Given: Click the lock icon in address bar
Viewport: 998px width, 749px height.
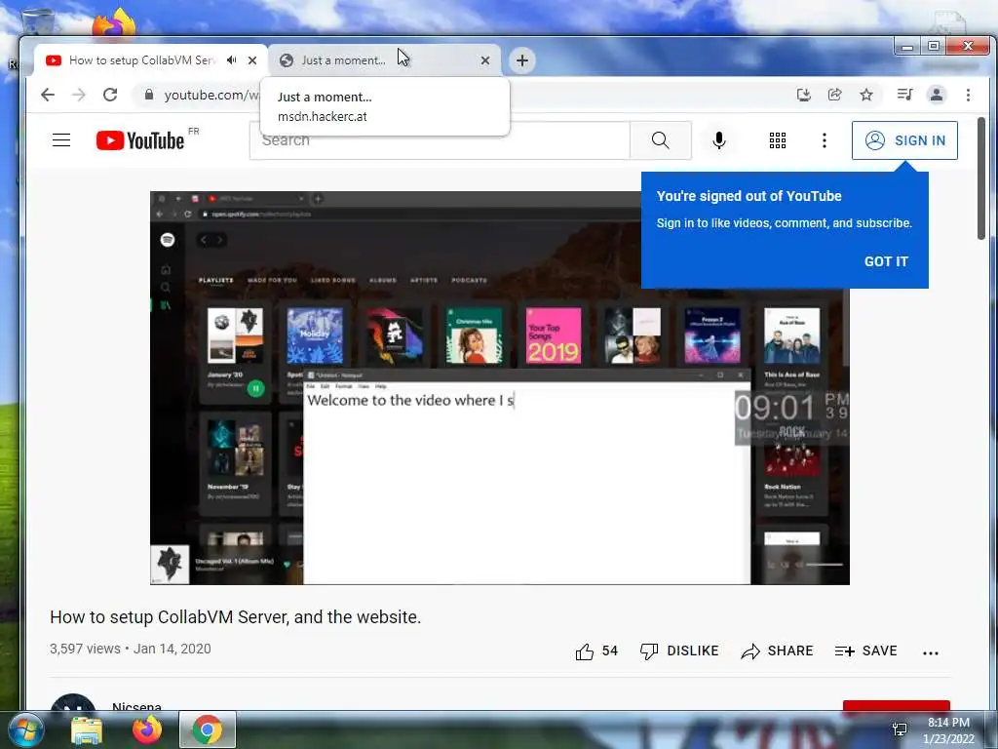Looking at the screenshot, I should [x=149, y=95].
